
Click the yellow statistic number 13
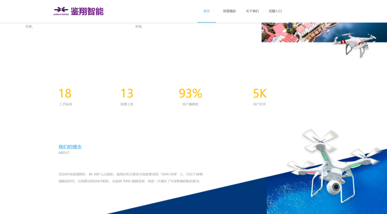[128, 93]
